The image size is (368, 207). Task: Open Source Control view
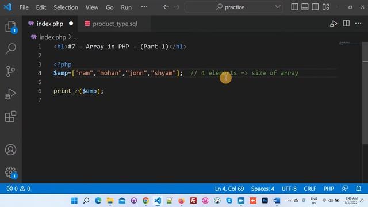(10, 71)
